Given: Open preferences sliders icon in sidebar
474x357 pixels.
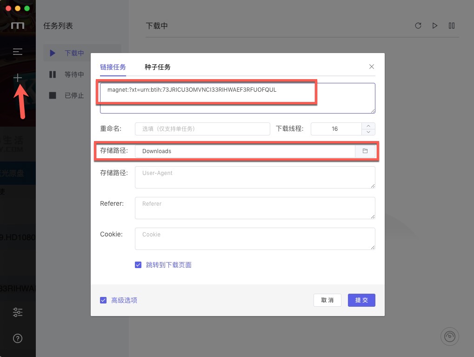Looking at the screenshot, I should [18, 312].
